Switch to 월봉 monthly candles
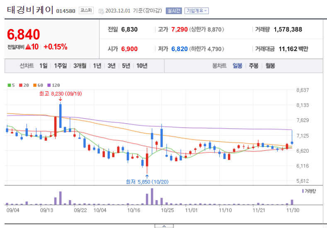This screenshot has height=228, width=327. tap(270, 66)
